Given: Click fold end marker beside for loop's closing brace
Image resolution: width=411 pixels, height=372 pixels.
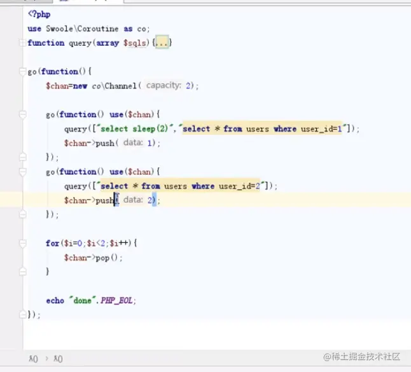Looking at the screenshot, I should [x=22, y=272].
